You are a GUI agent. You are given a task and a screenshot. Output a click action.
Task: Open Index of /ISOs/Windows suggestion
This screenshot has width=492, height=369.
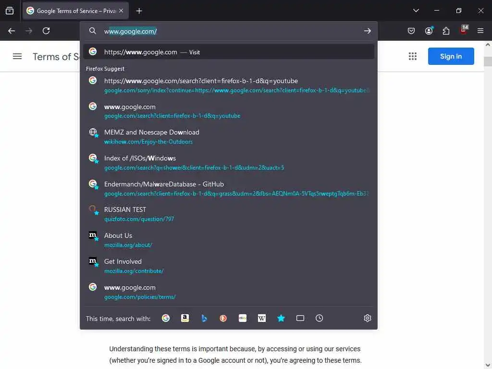[x=229, y=163]
